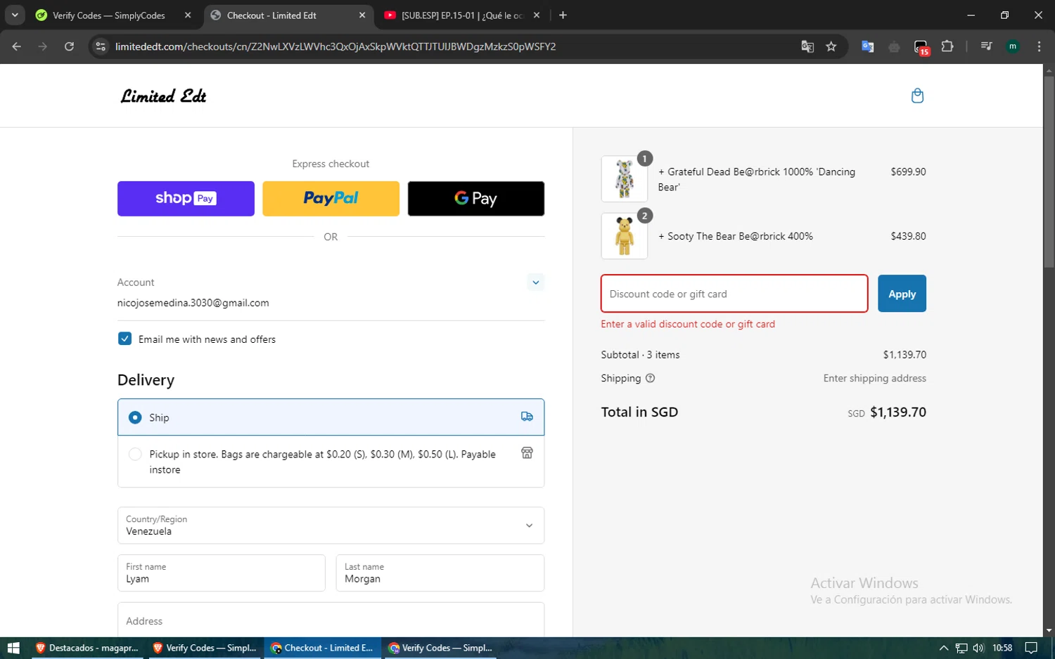Select Pickup in store delivery option
The image size is (1055, 659).
331,462
